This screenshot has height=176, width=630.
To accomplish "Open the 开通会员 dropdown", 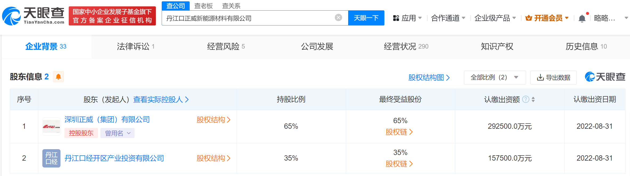I will [x=567, y=18].
